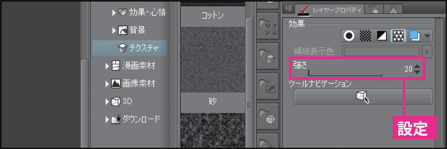Viewport: 447px width, 149px height.
Task: Click the 3D tool navigation button
Action: (x=363, y=97)
